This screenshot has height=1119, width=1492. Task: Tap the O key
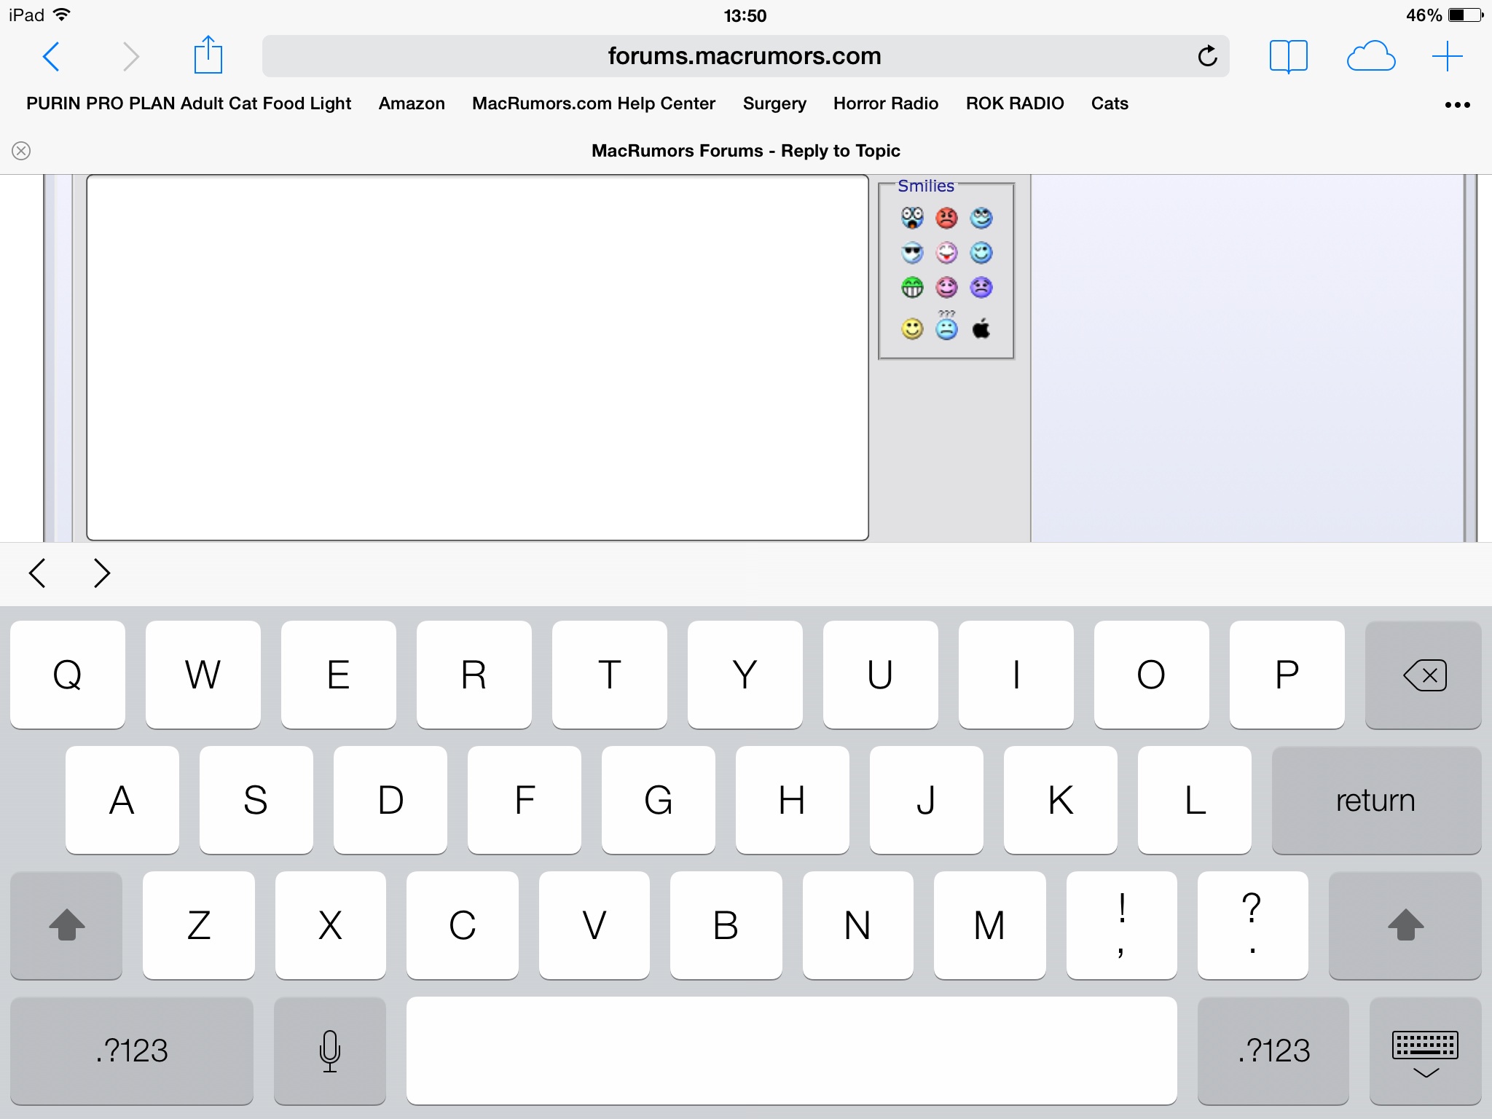point(1152,675)
